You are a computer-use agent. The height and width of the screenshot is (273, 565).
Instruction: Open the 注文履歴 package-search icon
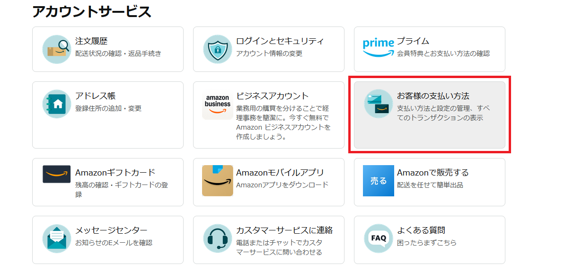coord(57,49)
